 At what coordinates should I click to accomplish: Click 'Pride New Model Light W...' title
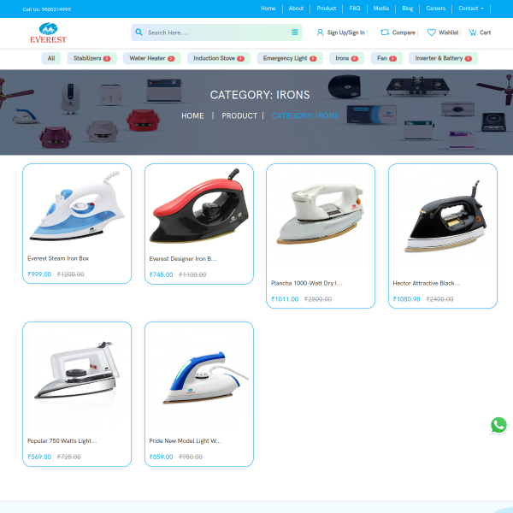click(x=186, y=441)
